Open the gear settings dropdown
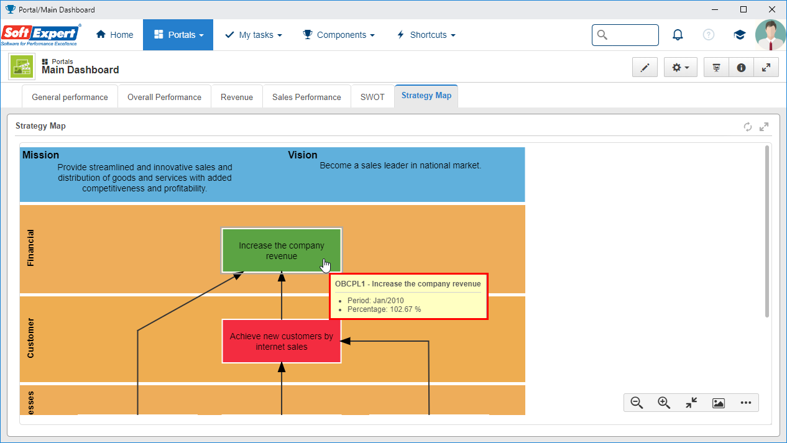Screen dimensions: 787x443 (681, 68)
